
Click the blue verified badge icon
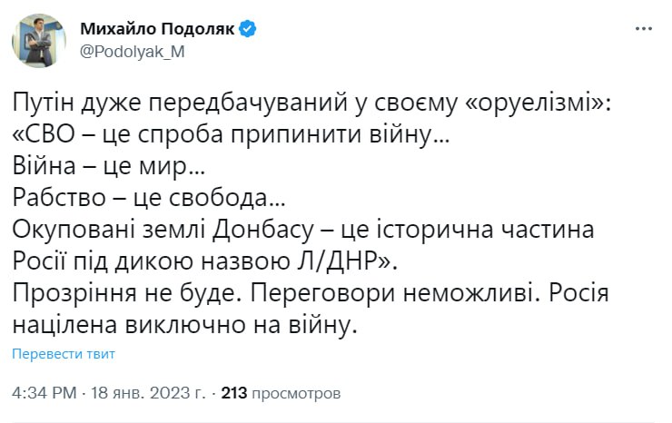coord(248,29)
